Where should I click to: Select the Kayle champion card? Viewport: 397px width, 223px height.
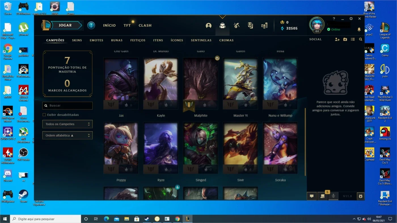161,83
